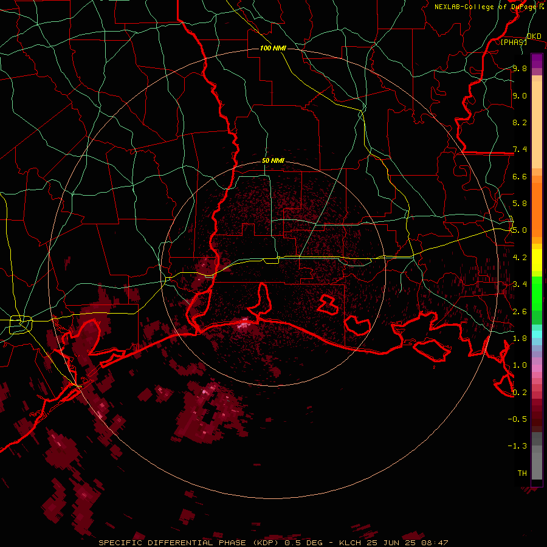Screen dimensions: 547x547
Task: Select the gray swatch beside -1.3
Action: click(x=537, y=449)
